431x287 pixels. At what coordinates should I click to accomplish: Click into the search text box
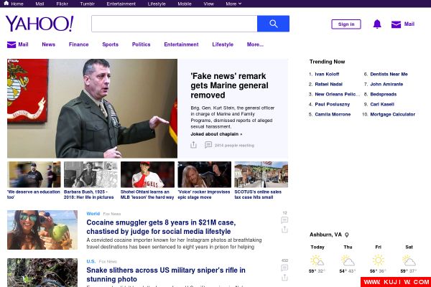tap(174, 24)
